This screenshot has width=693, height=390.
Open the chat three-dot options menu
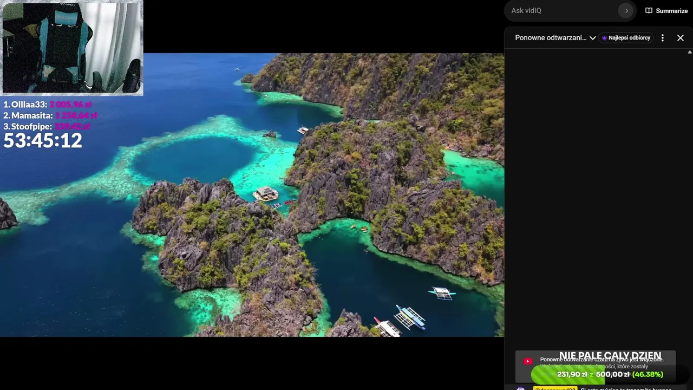pos(663,38)
